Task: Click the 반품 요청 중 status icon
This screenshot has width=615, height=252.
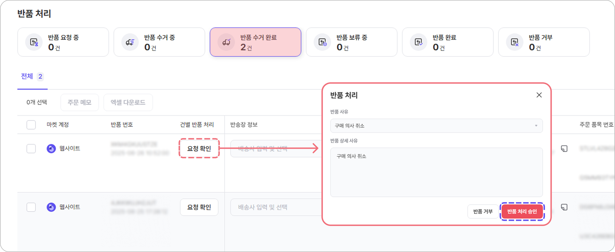Action: tap(34, 42)
